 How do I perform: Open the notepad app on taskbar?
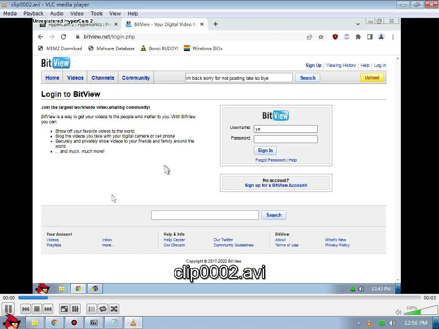(114, 323)
